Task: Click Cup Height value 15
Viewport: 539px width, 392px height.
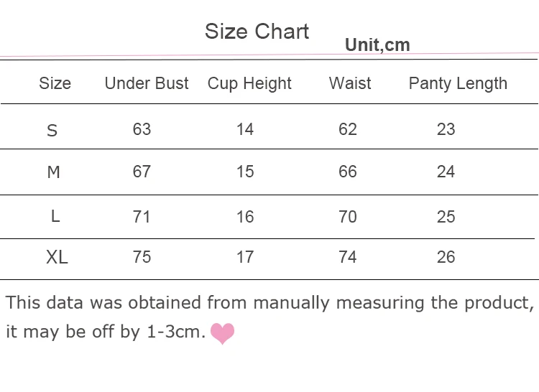Action: pos(245,172)
